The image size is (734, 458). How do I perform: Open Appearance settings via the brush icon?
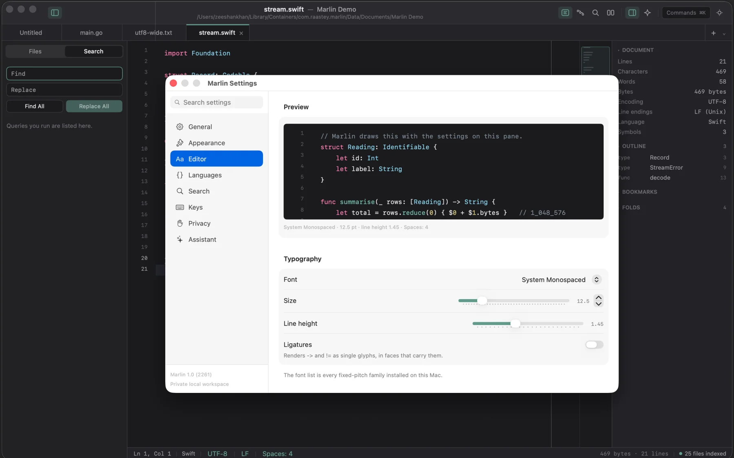click(180, 143)
